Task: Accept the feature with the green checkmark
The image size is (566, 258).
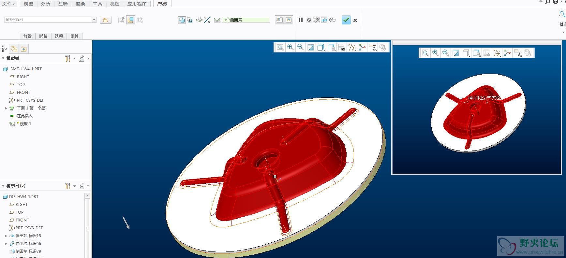Action: (346, 20)
